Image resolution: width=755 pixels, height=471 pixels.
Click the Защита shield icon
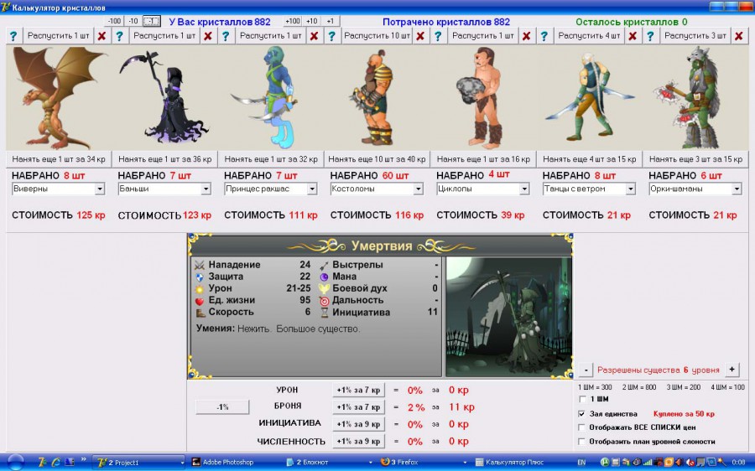pyautogui.click(x=200, y=277)
